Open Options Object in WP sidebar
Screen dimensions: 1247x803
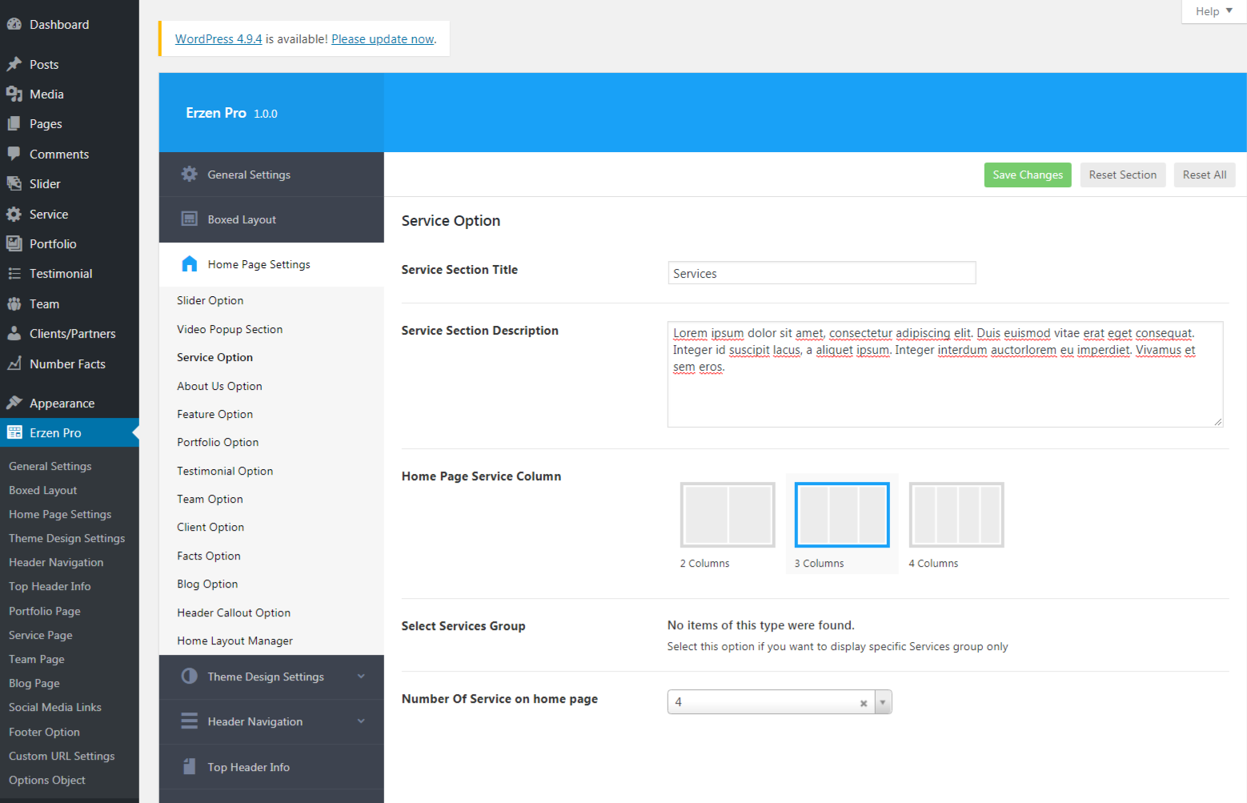point(47,780)
